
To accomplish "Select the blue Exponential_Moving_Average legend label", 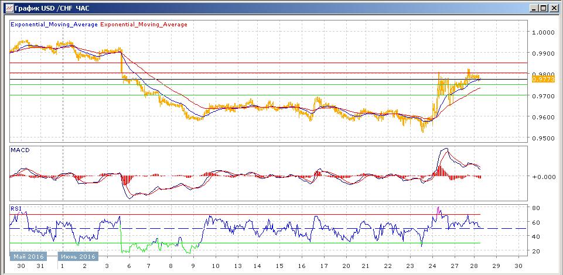I will tap(55, 25).
